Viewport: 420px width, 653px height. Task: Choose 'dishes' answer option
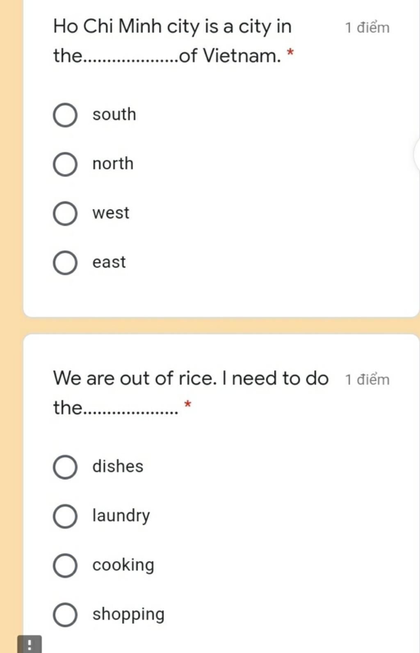65,467
